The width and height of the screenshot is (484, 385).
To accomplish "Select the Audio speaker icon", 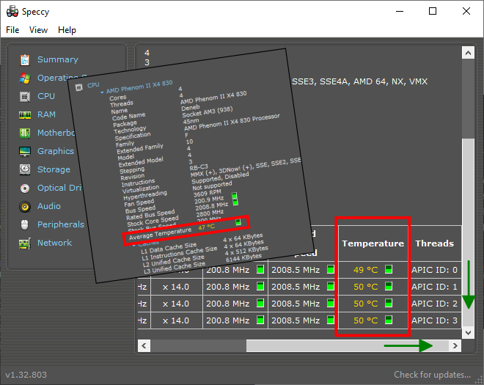I will pyautogui.click(x=25, y=206).
